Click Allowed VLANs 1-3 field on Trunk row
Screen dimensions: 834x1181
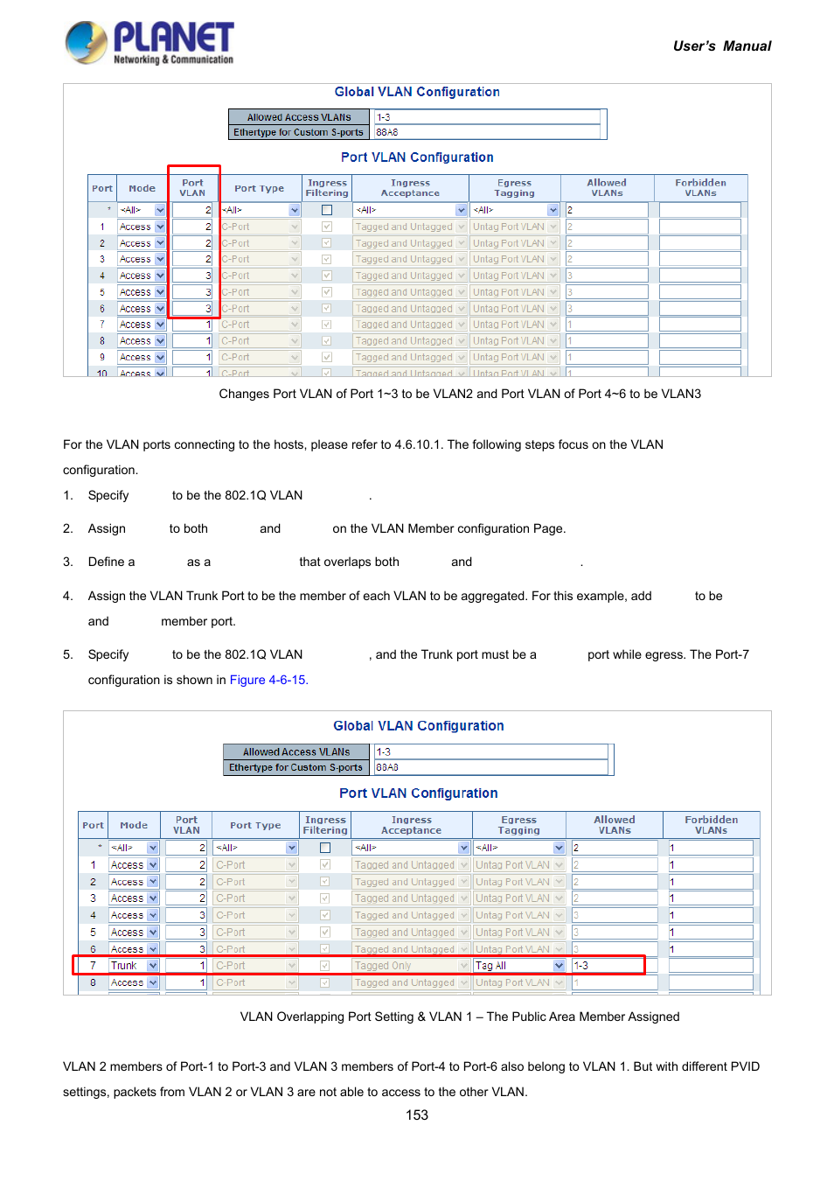[x=615, y=966]
